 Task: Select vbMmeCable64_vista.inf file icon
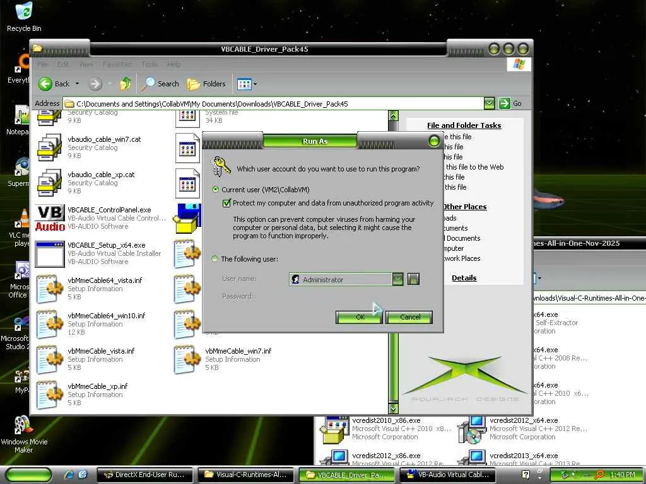[x=50, y=289]
